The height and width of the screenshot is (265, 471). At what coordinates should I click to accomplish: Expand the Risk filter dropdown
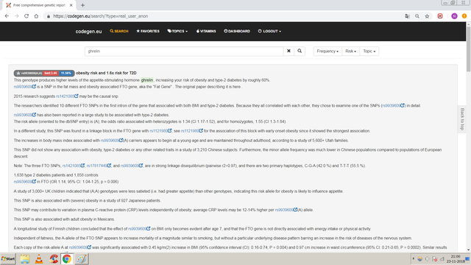click(x=350, y=51)
